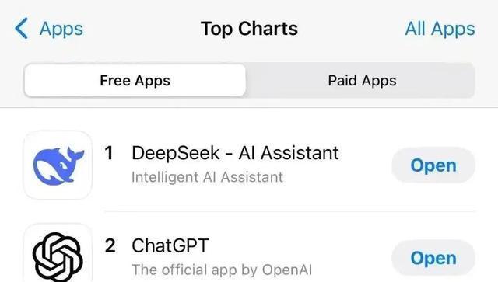The width and height of the screenshot is (498, 282).
Task: Click the divider below the DeepSeek row
Action: [289, 211]
